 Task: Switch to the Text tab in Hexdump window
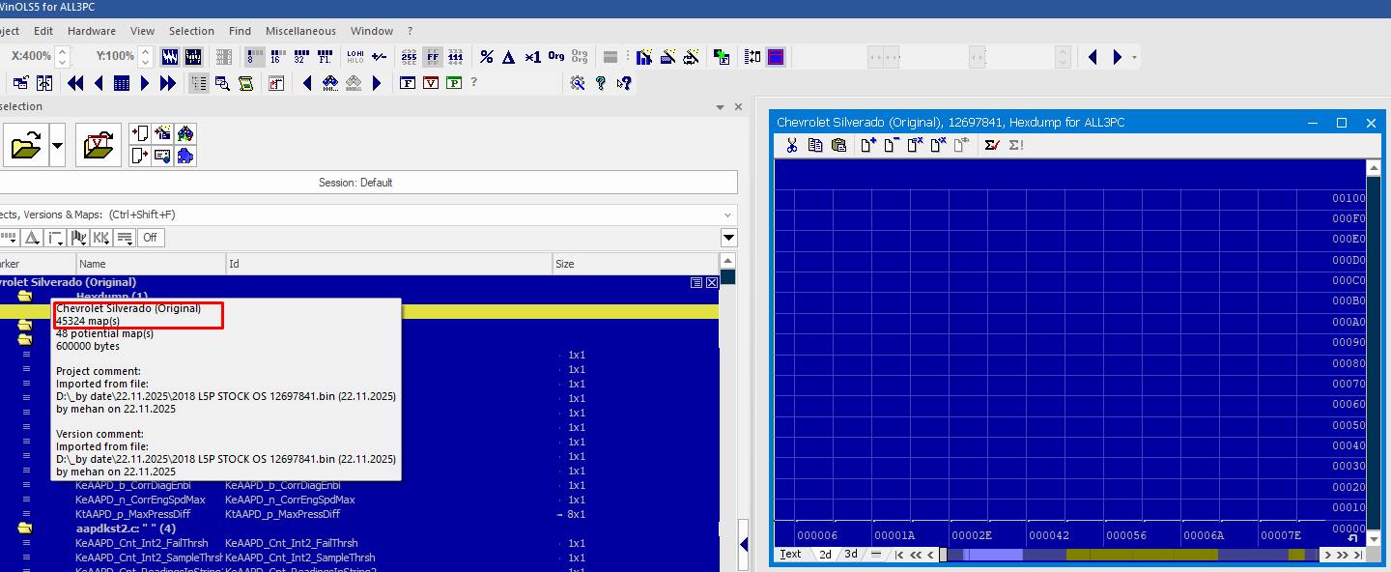click(790, 555)
